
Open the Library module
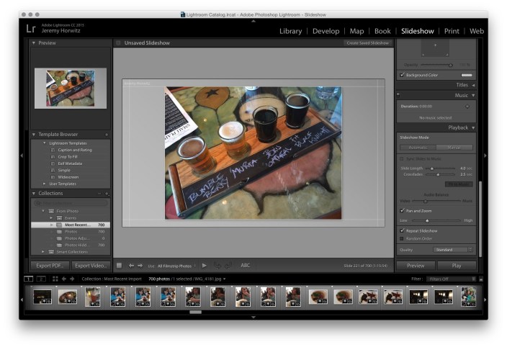click(x=290, y=31)
